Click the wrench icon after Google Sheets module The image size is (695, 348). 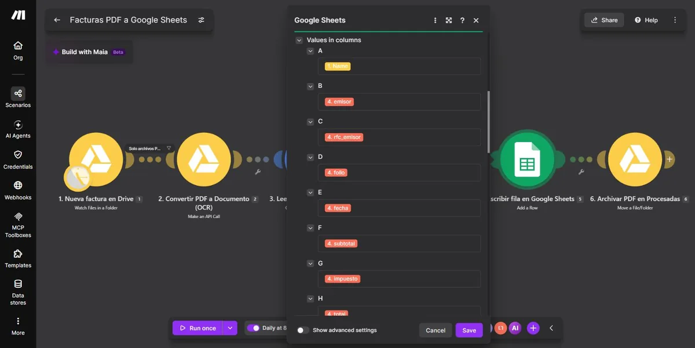point(581,172)
